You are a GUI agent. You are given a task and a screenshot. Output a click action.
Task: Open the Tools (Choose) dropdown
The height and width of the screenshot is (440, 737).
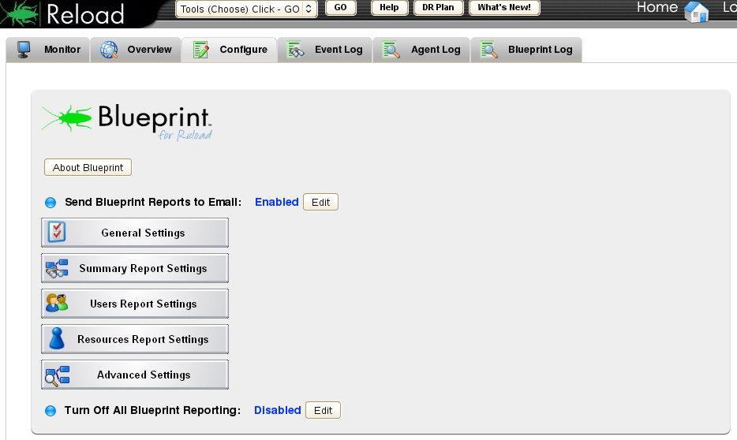[x=246, y=9]
